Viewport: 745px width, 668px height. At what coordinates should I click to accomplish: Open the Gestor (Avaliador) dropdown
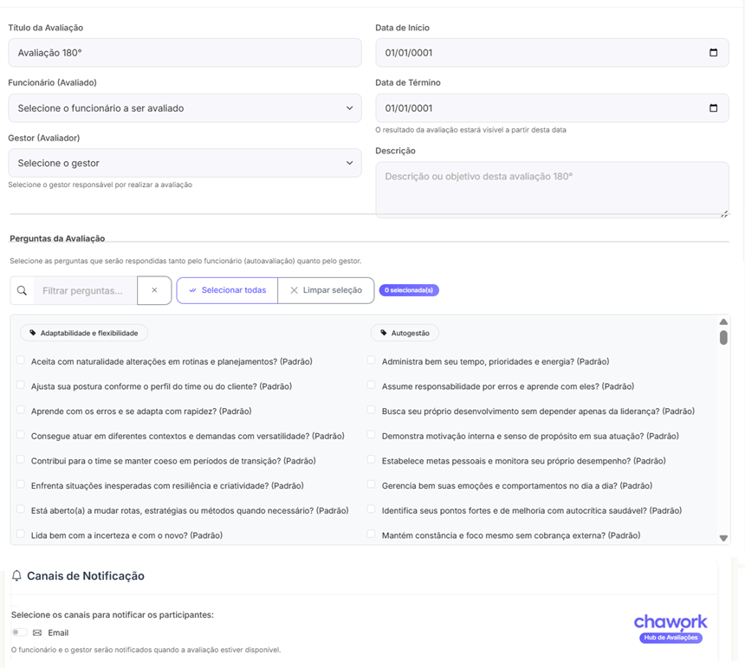[x=185, y=163]
